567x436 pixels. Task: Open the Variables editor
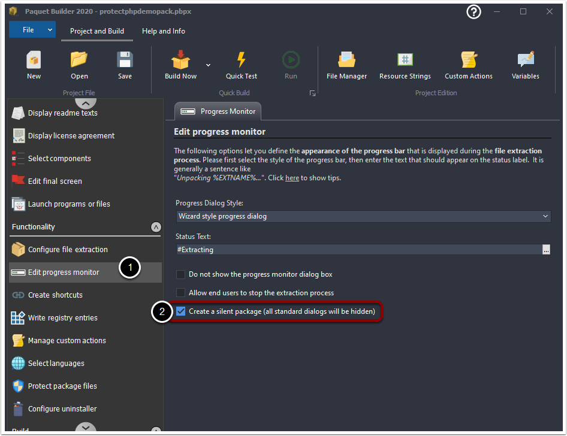[525, 65]
